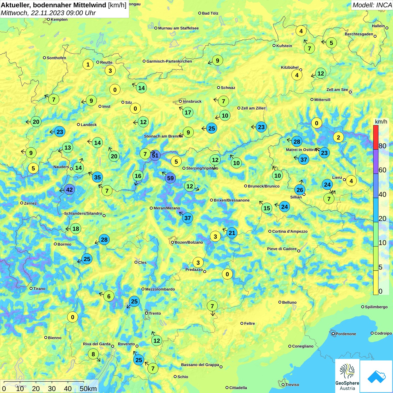The width and height of the screenshot is (393, 393).
Task: Click the red segment of the km/h legend
Action: tap(376, 137)
